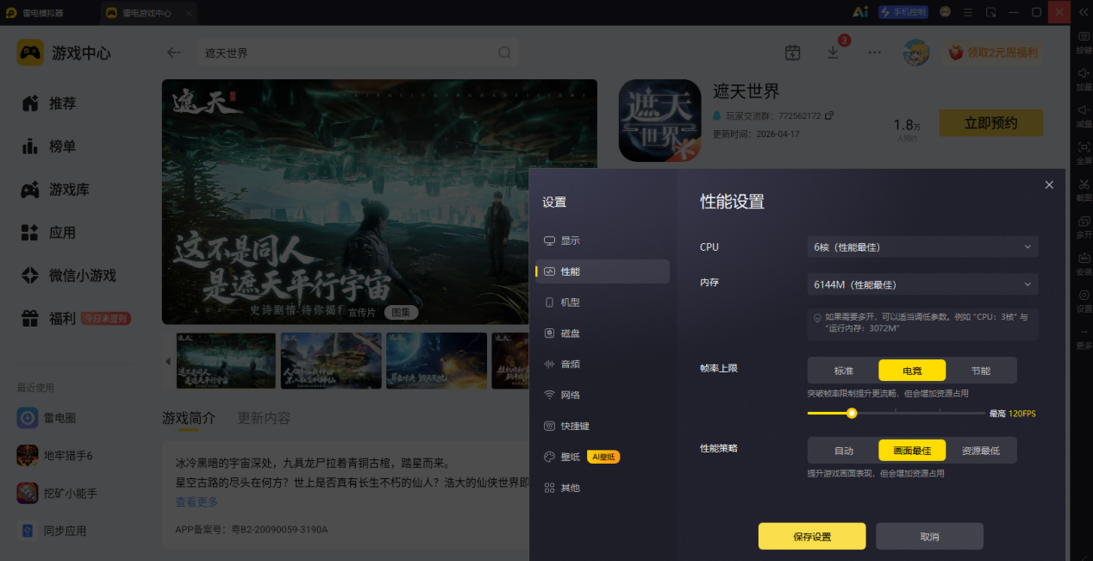The width and height of the screenshot is (1093, 561).
Task: Click the AI壁纸 badge
Action: click(x=603, y=457)
